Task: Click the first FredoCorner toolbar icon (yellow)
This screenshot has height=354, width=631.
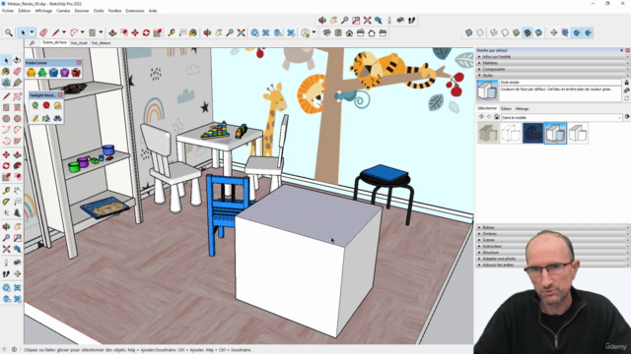Action: [31, 73]
